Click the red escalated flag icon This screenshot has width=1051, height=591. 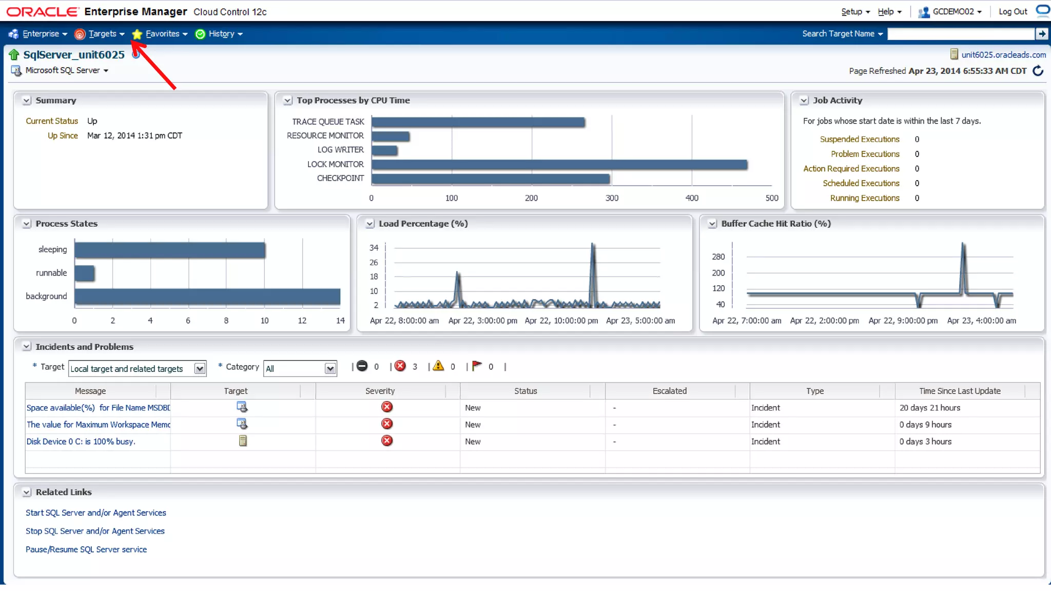(477, 366)
